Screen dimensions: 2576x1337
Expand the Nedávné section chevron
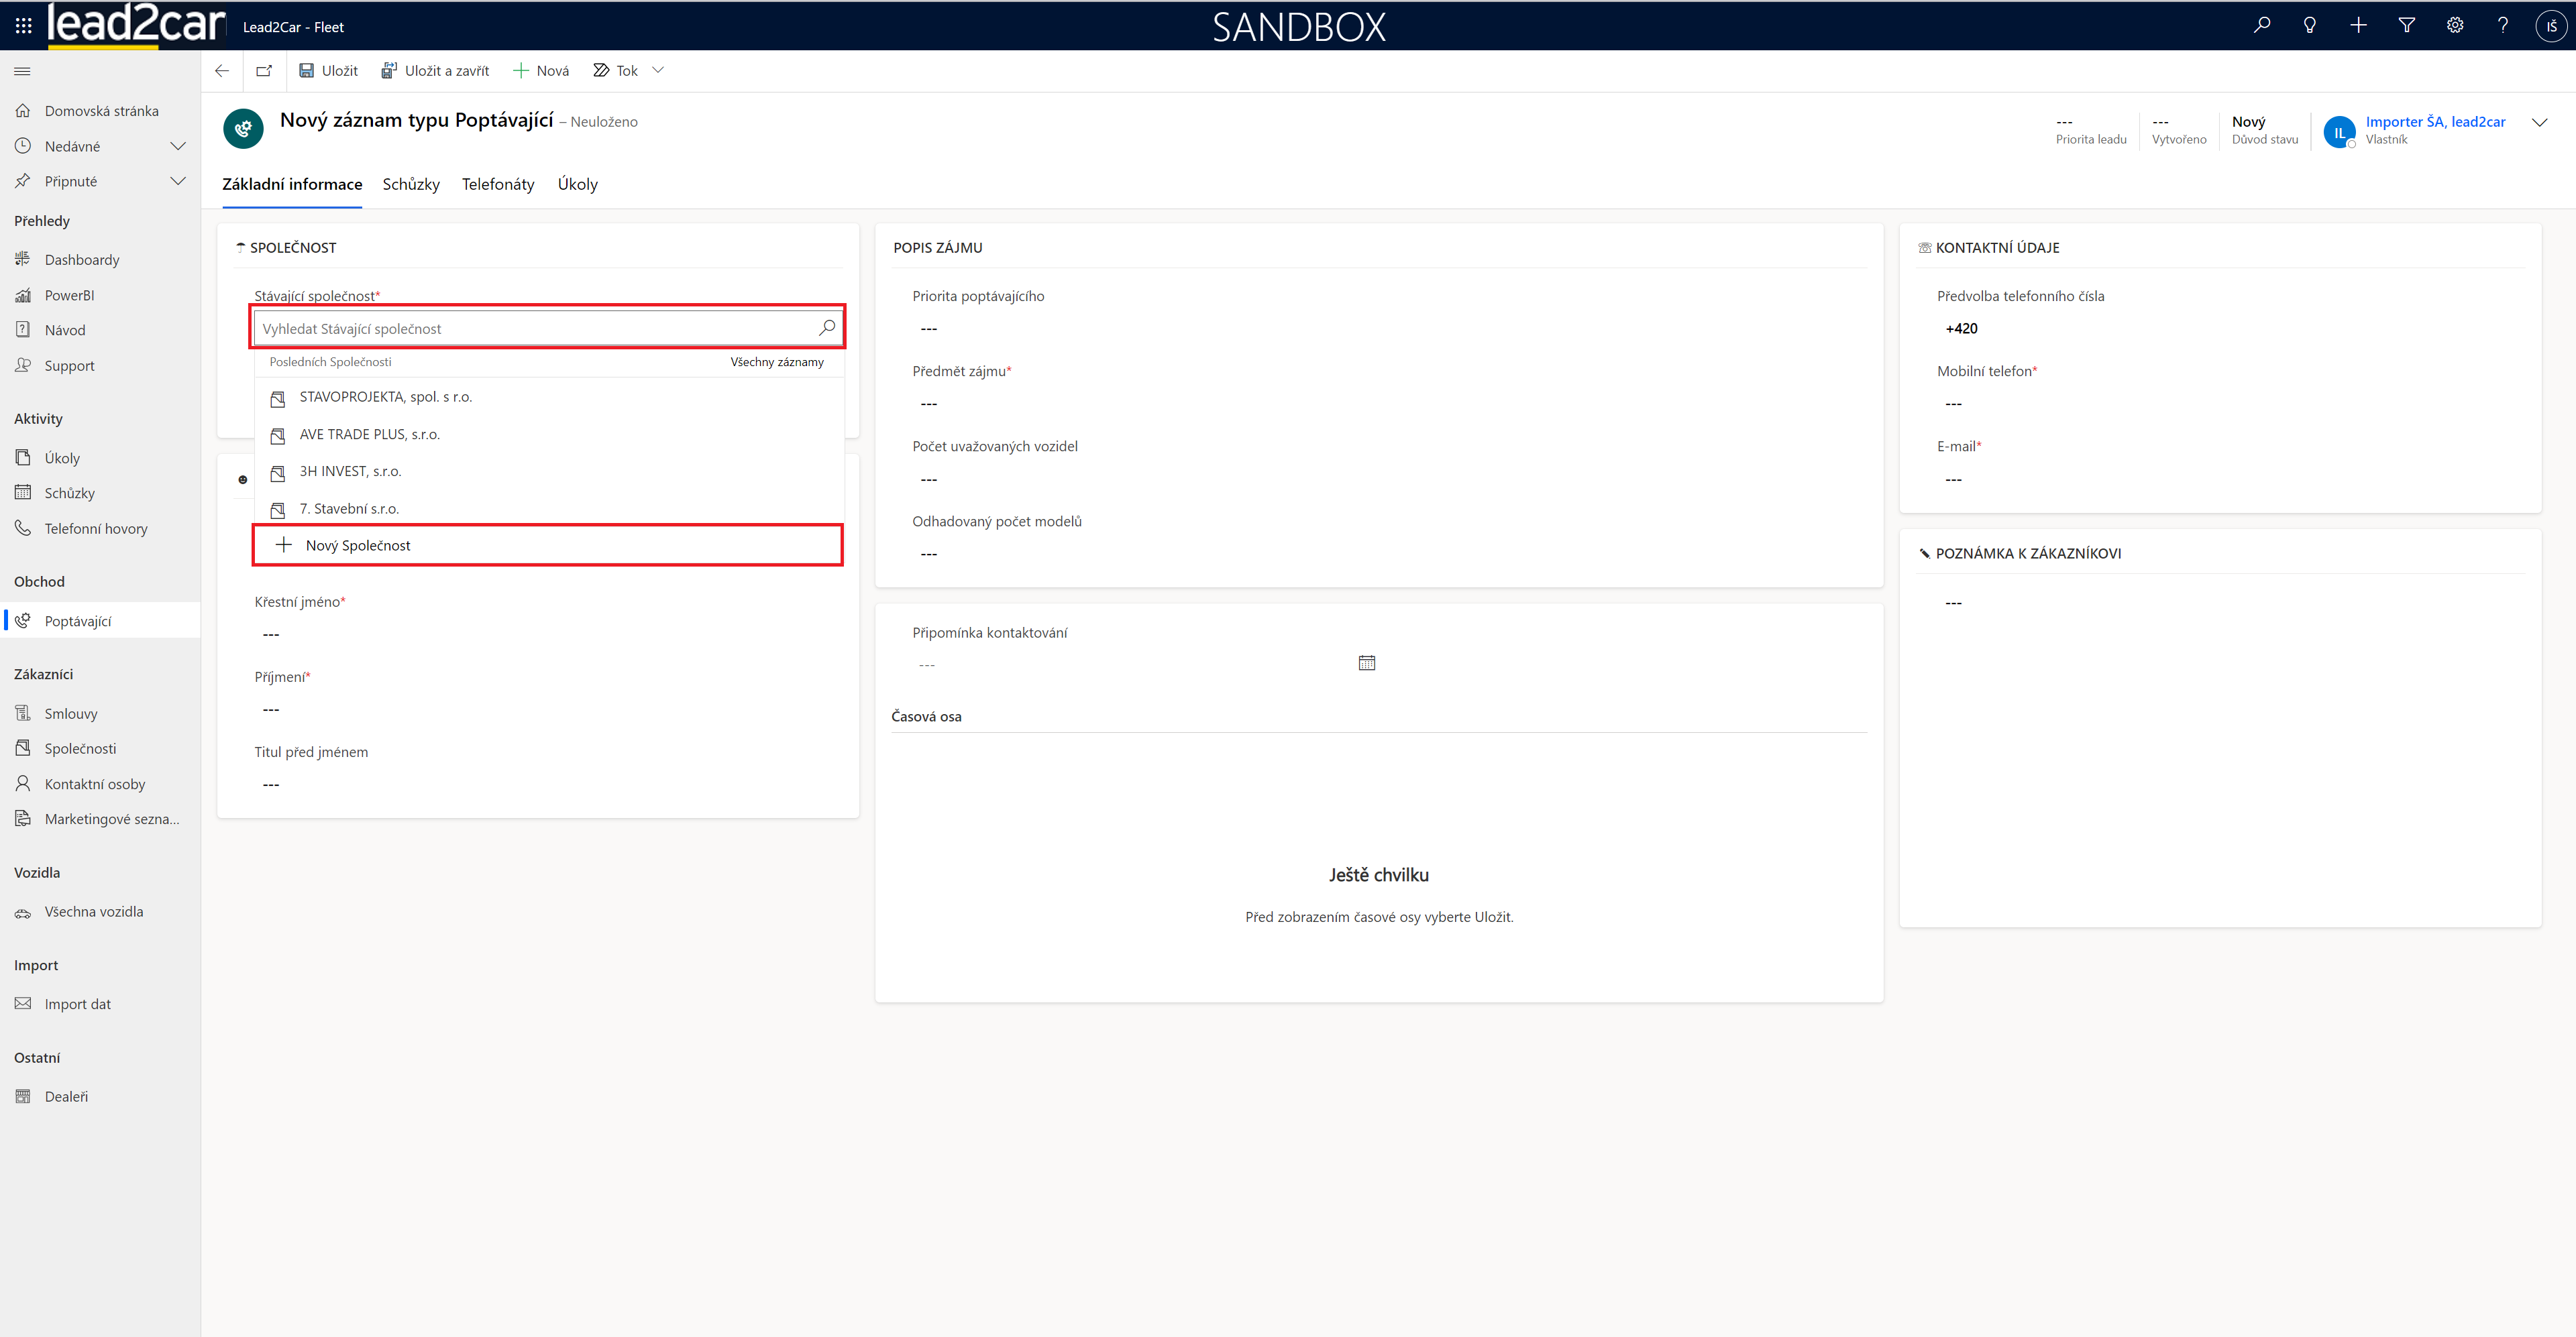(178, 146)
